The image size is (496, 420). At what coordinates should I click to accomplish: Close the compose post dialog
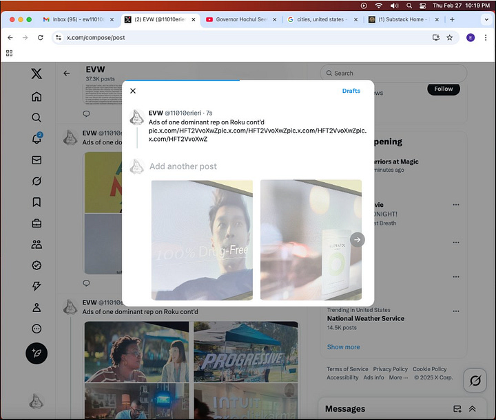pyautogui.click(x=133, y=91)
